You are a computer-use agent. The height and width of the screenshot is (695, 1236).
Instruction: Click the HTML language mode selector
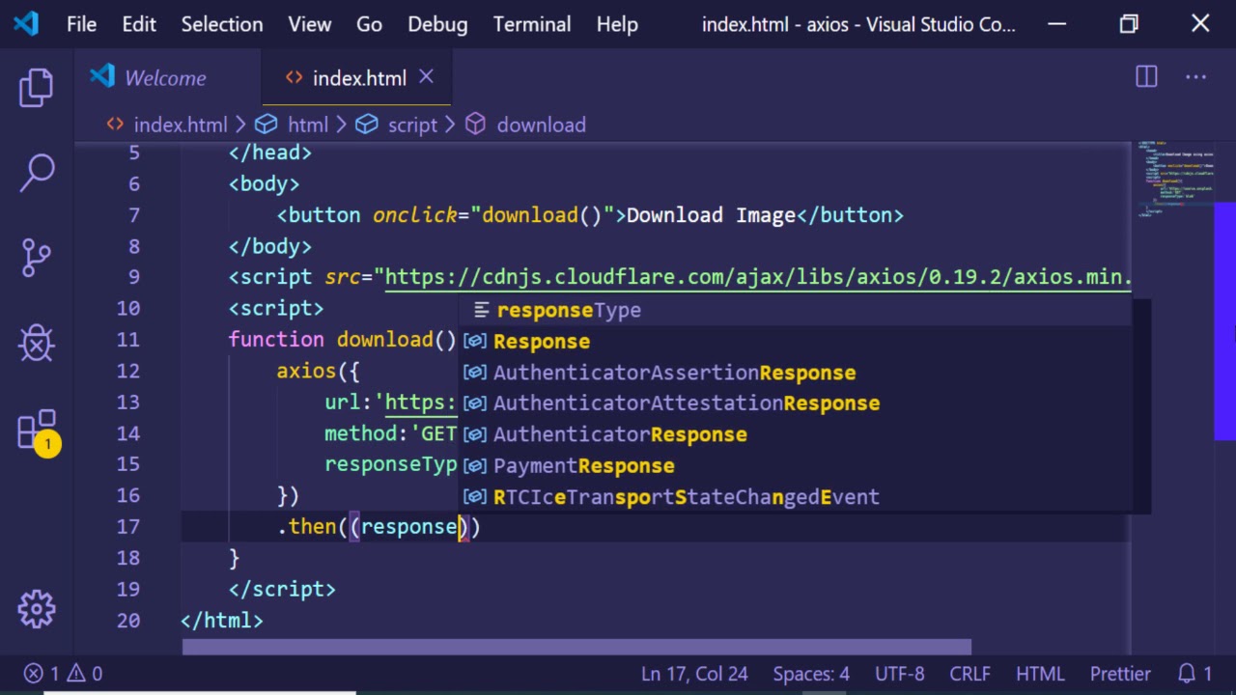pos(1039,674)
